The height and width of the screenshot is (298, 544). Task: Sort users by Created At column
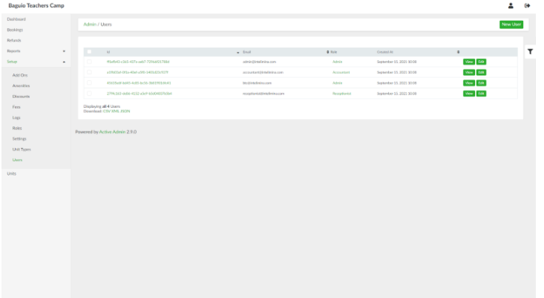[385, 52]
